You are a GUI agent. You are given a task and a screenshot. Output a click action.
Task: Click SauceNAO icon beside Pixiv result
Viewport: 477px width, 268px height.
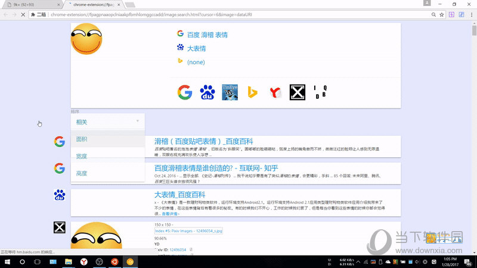(59, 228)
